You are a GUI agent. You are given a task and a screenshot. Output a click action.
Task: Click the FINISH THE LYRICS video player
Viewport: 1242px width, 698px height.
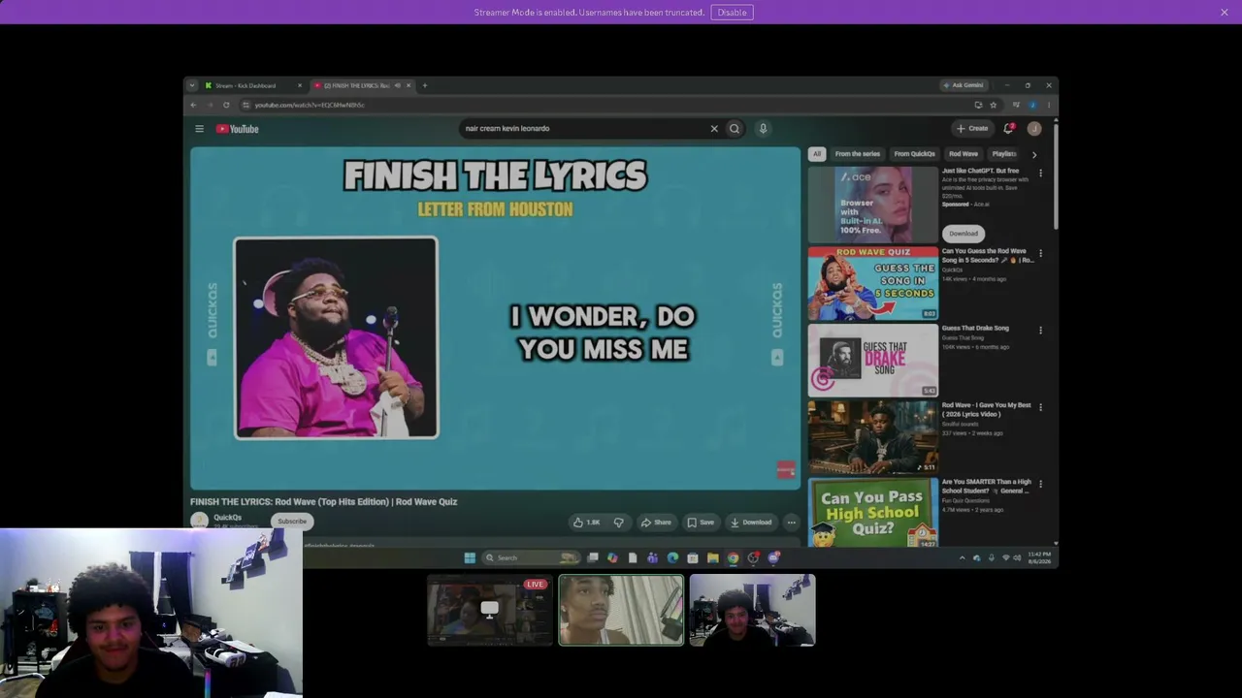coord(495,318)
